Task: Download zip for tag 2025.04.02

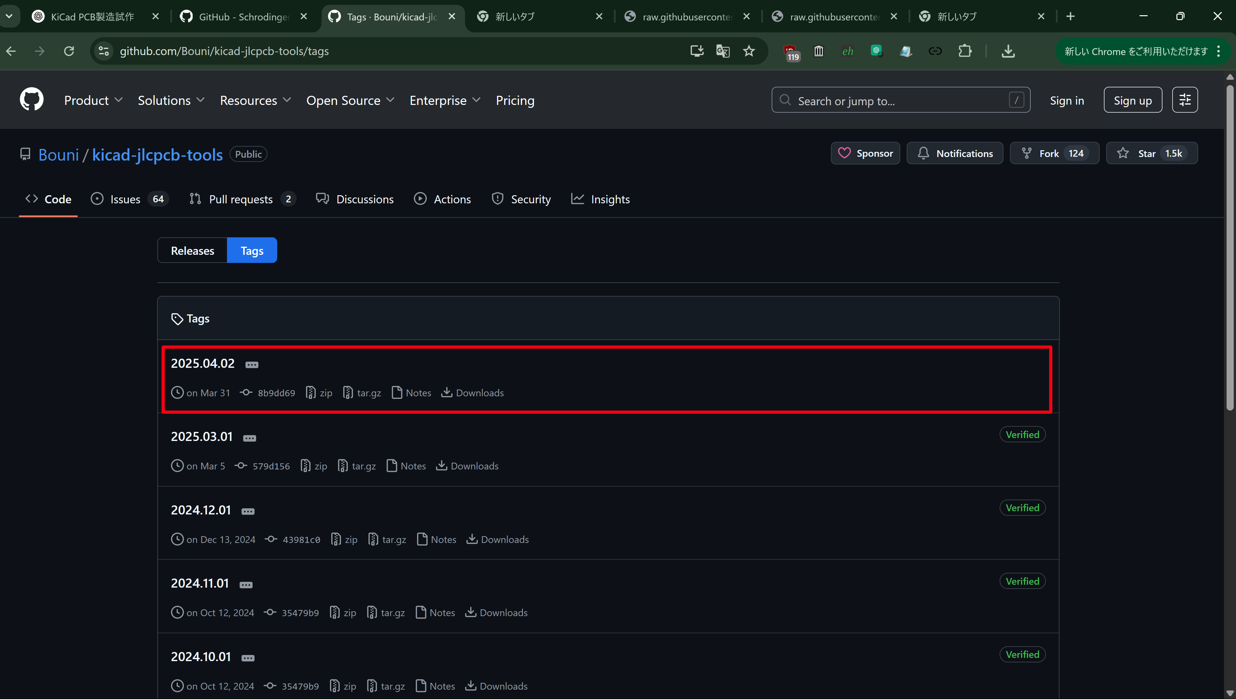Action: [x=319, y=393]
